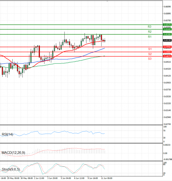
Task: Click the 0.64800 red price tag
Action: tap(167, 52)
